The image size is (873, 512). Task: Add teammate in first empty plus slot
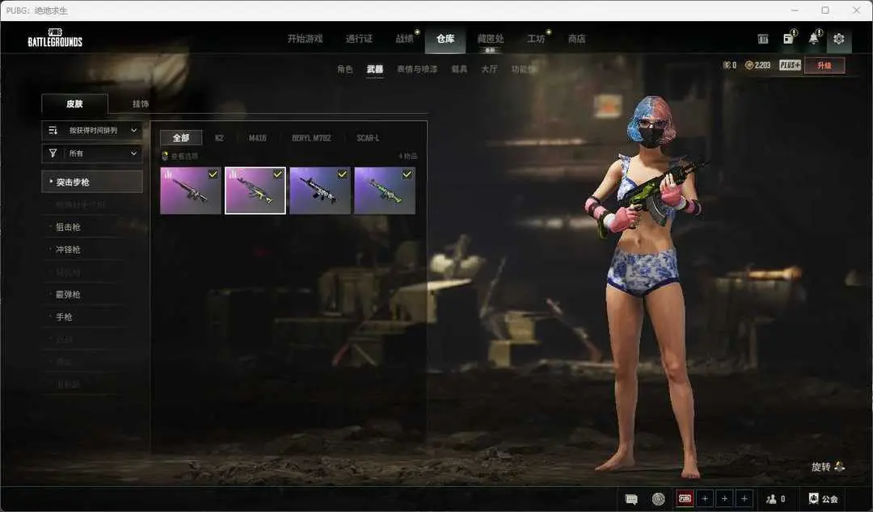tap(705, 498)
